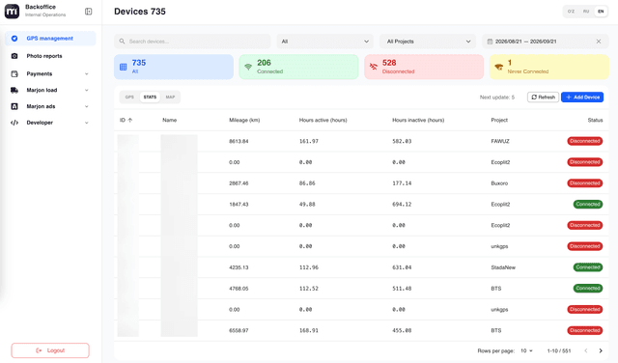This screenshot has height=363, width=618.
Task: Sort by ID using the arrow icon
Action: tap(130, 121)
